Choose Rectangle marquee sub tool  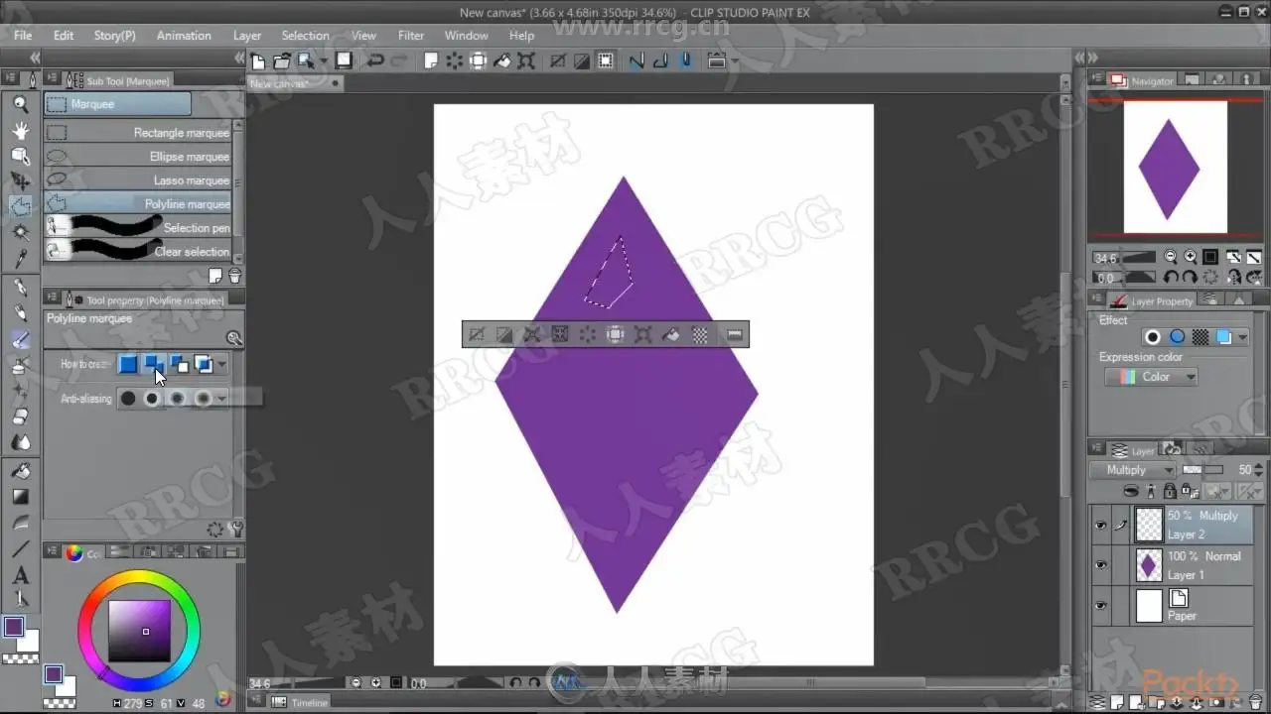click(x=138, y=133)
